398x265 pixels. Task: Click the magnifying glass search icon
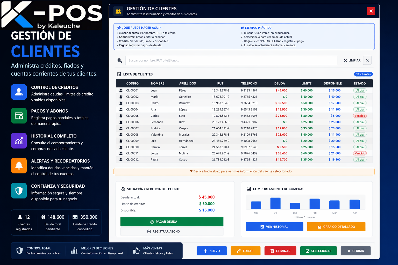(x=120, y=60)
